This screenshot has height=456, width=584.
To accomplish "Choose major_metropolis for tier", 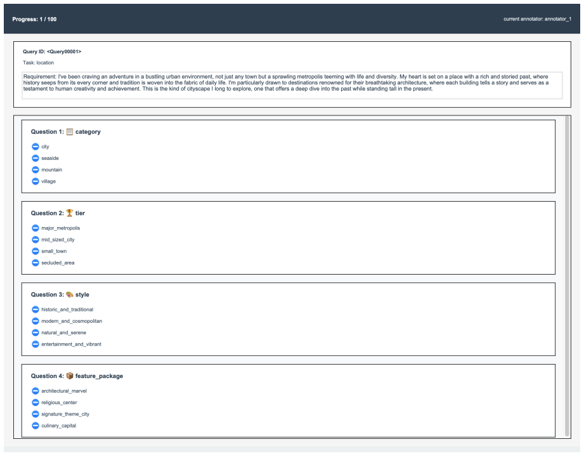I will (36, 228).
